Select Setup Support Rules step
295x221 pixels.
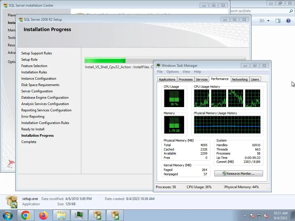click(37, 53)
